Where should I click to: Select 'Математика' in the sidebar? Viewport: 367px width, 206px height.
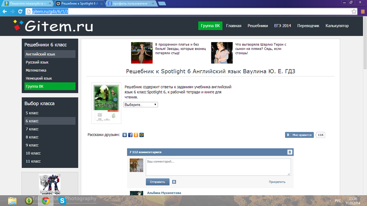coord(50,70)
